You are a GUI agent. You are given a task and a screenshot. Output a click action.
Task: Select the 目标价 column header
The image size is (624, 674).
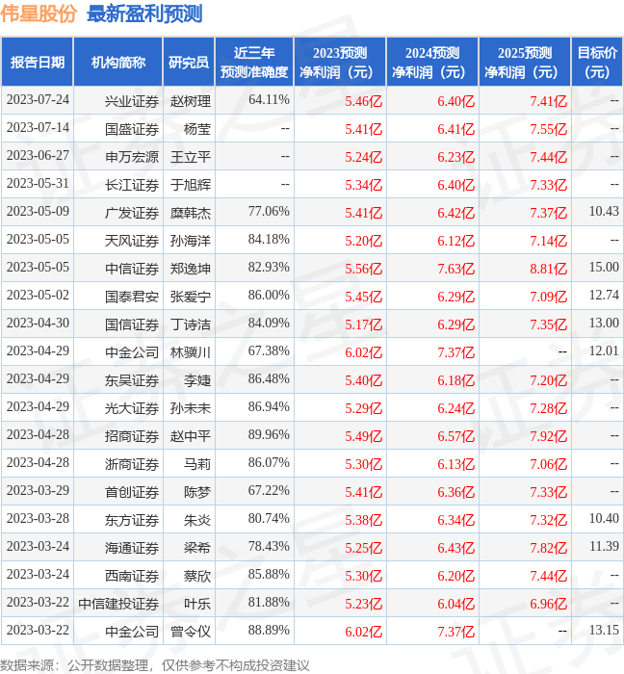tap(597, 62)
